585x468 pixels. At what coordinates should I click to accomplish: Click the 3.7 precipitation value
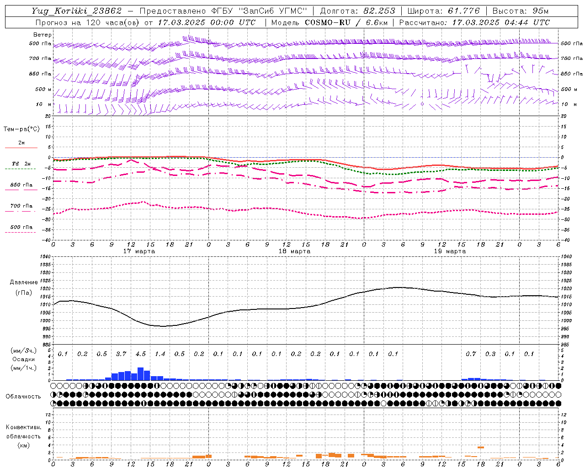[x=121, y=354]
